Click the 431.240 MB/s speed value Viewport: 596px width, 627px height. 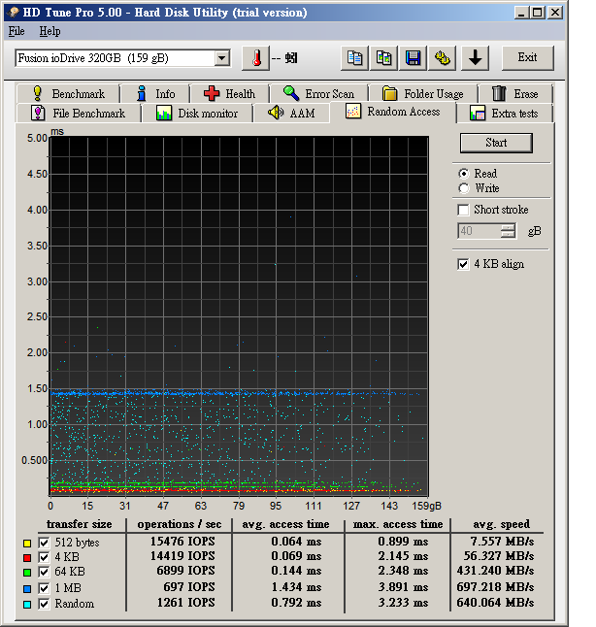[x=495, y=571]
